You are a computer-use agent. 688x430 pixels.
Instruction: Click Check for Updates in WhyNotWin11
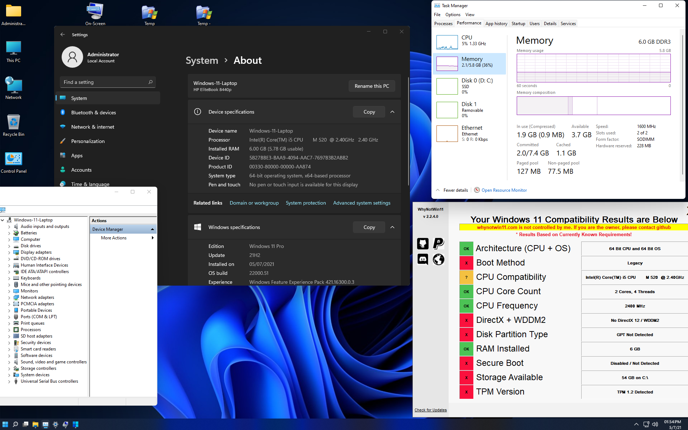tap(430, 410)
